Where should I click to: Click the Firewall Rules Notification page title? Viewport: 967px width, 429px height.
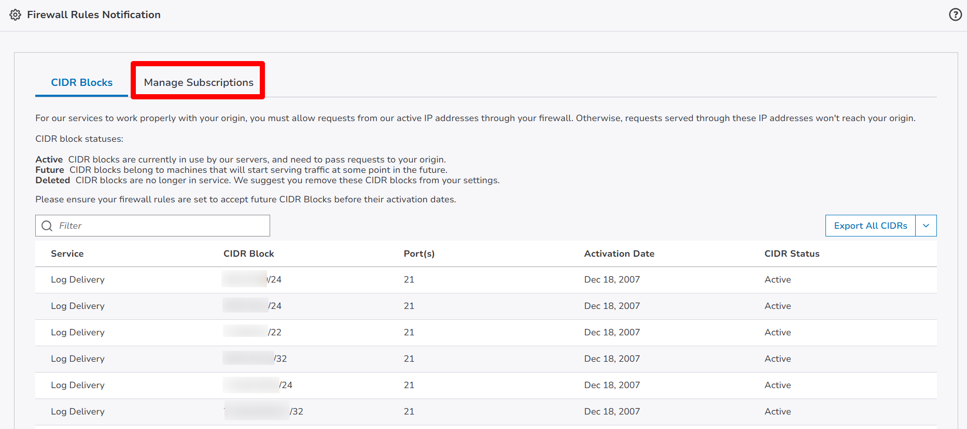94,15
